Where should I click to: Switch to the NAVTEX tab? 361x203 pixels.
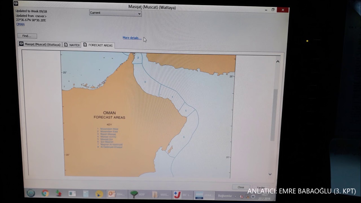pyautogui.click(x=72, y=45)
